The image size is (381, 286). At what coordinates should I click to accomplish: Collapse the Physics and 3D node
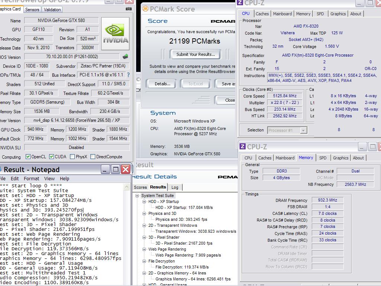144,213
